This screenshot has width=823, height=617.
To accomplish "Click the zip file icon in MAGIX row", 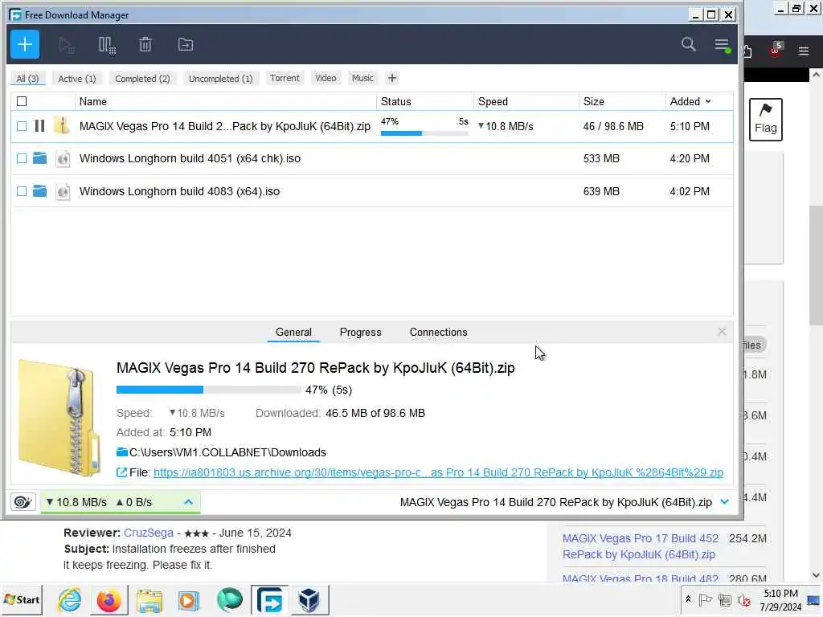I will click(x=62, y=126).
